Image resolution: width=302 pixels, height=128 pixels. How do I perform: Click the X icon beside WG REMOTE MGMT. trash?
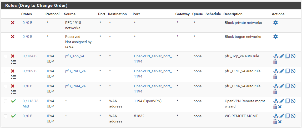280,122
